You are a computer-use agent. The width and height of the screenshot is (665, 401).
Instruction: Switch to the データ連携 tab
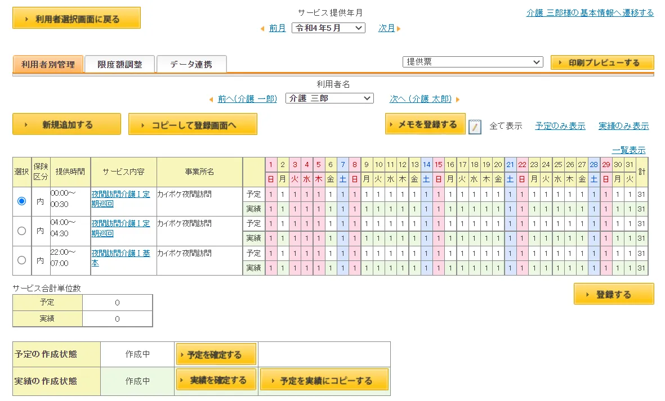[191, 64]
